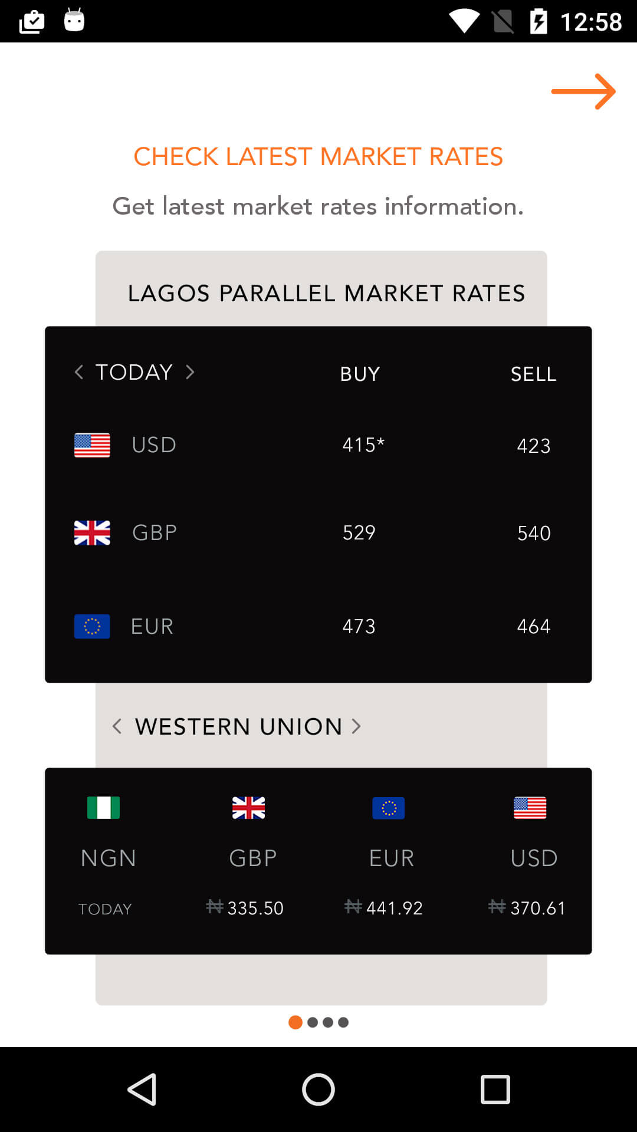637x1132 pixels.
Task: Go to next day after TODAY
Action: pos(190,372)
